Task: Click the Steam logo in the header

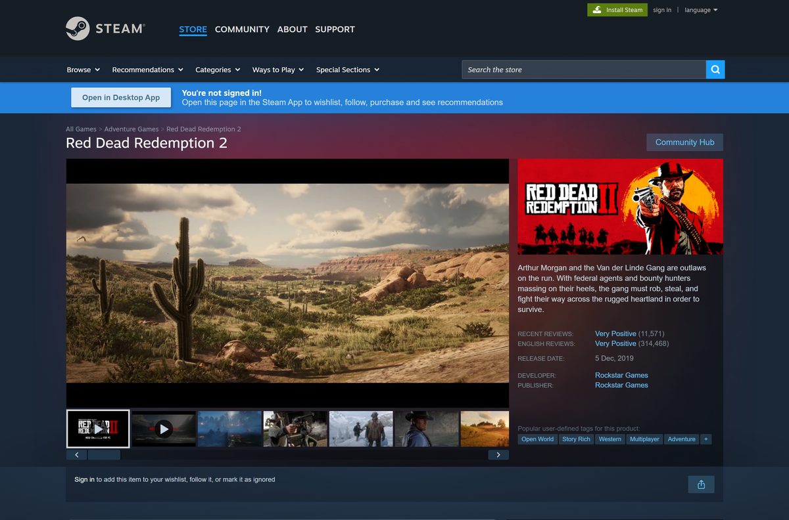Action: coord(105,29)
